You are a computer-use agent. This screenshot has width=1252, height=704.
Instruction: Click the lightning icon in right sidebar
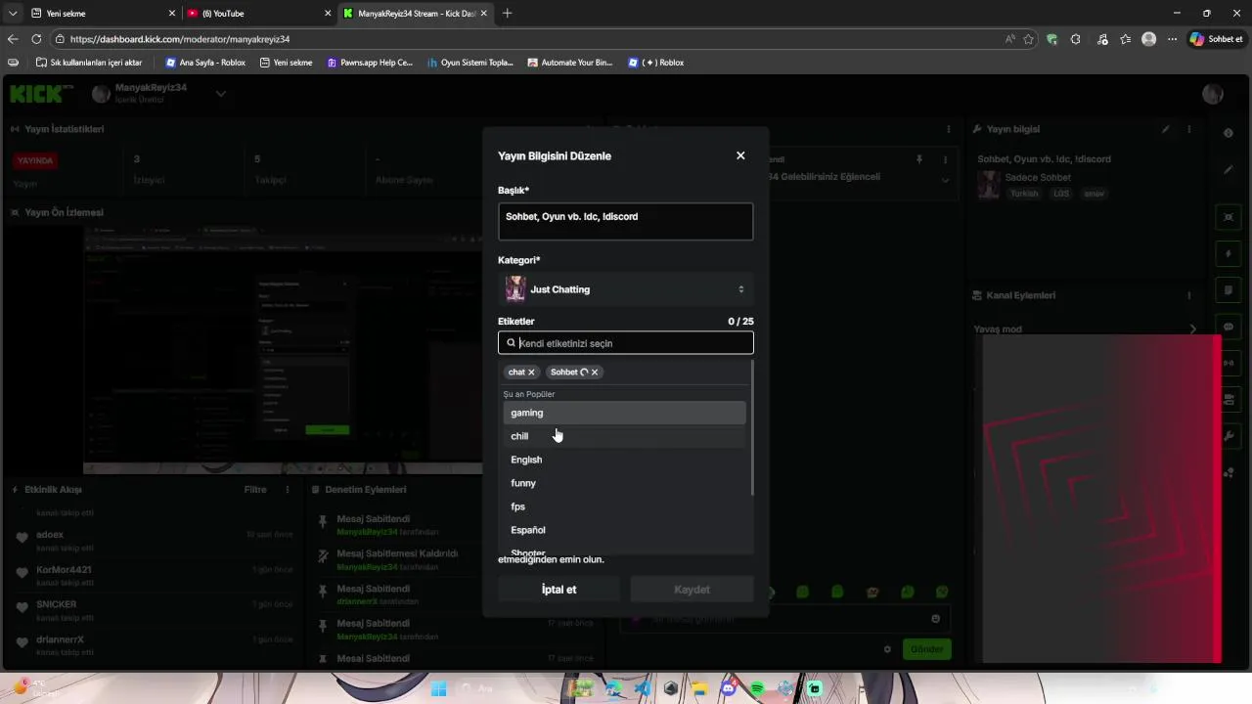1229,254
